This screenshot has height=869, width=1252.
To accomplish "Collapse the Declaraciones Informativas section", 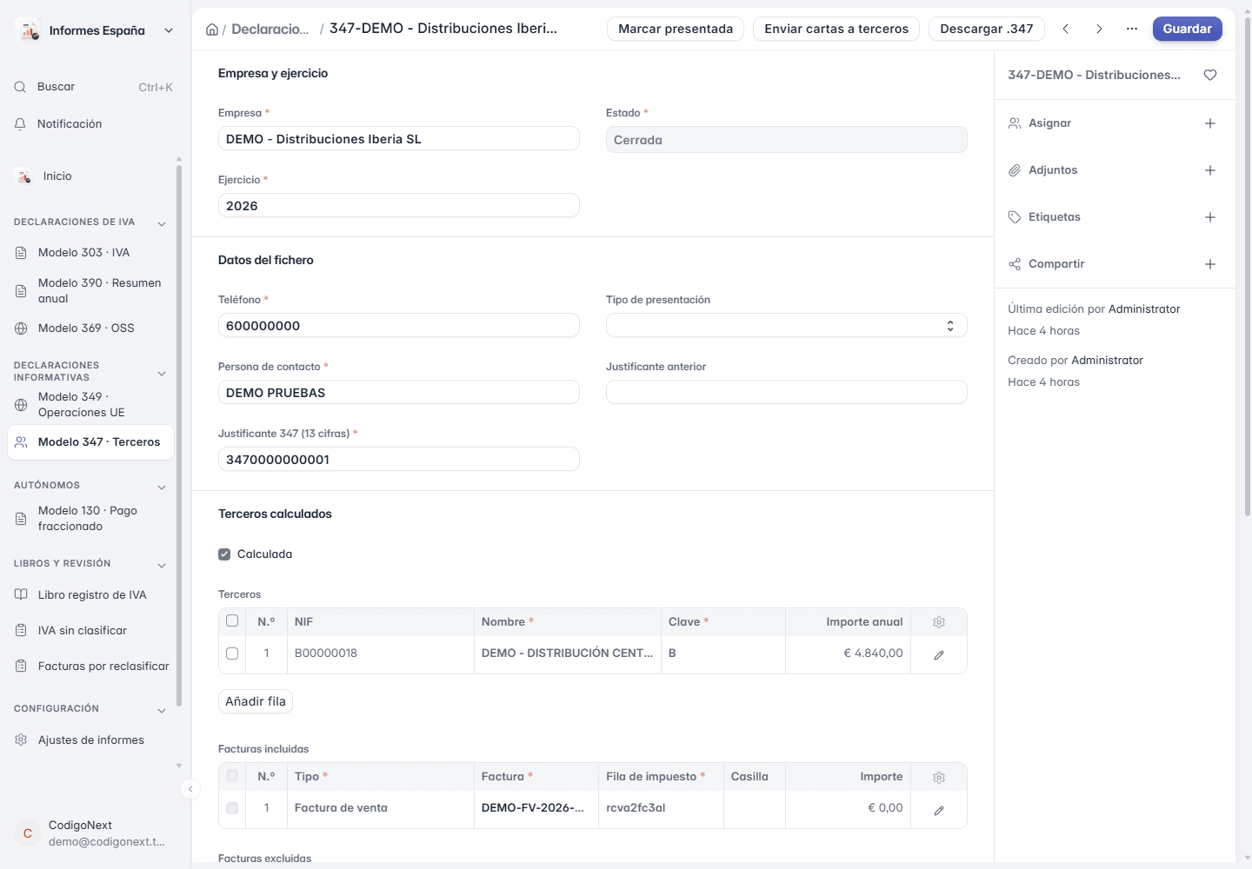I will coord(162,374).
